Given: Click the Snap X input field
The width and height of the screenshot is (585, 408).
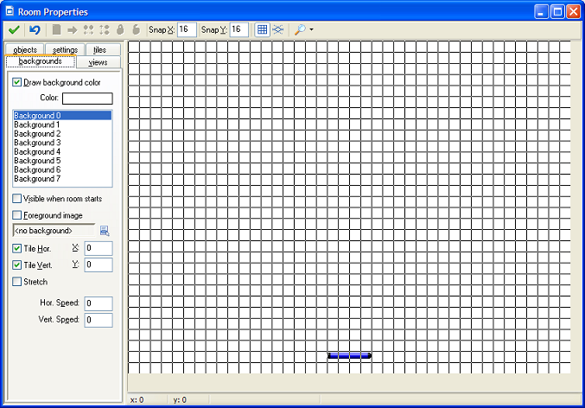Looking at the screenshot, I should point(187,30).
